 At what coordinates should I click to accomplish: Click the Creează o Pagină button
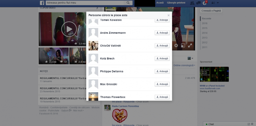[211, 11]
